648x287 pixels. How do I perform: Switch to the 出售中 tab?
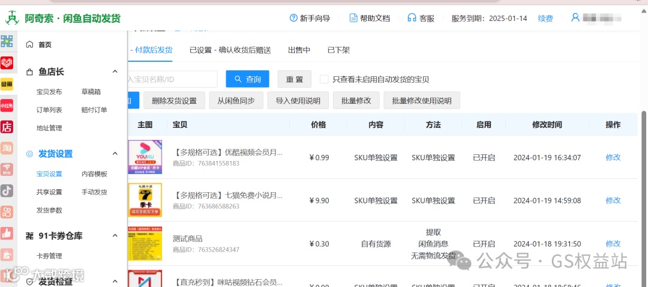(x=299, y=50)
